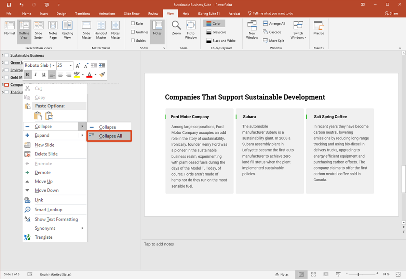This screenshot has height=279, width=406.
Task: Open the Macros button
Action: click(x=319, y=28)
